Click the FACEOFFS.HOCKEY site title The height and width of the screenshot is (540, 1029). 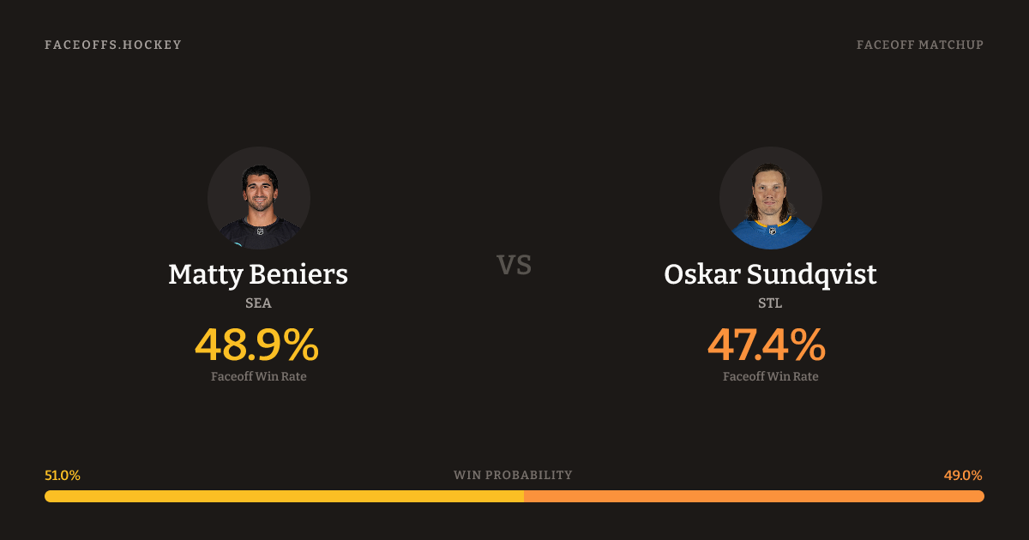[113, 45]
